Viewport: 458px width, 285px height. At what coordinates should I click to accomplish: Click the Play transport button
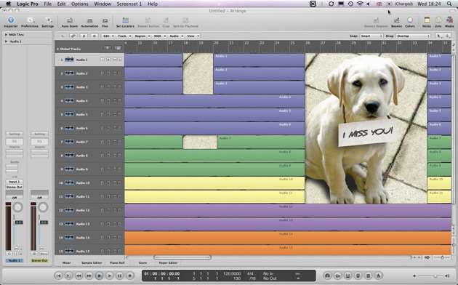click(x=110, y=276)
